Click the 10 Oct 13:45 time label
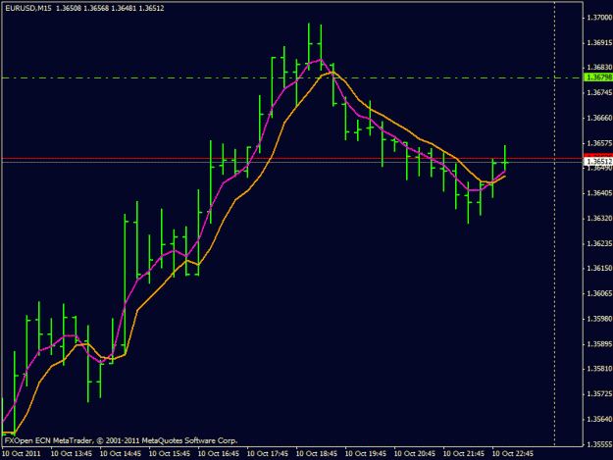Viewport: 613px width, 460px height. click(x=72, y=453)
